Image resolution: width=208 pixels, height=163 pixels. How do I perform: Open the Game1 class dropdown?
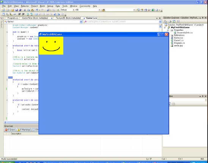click(x=81, y=22)
